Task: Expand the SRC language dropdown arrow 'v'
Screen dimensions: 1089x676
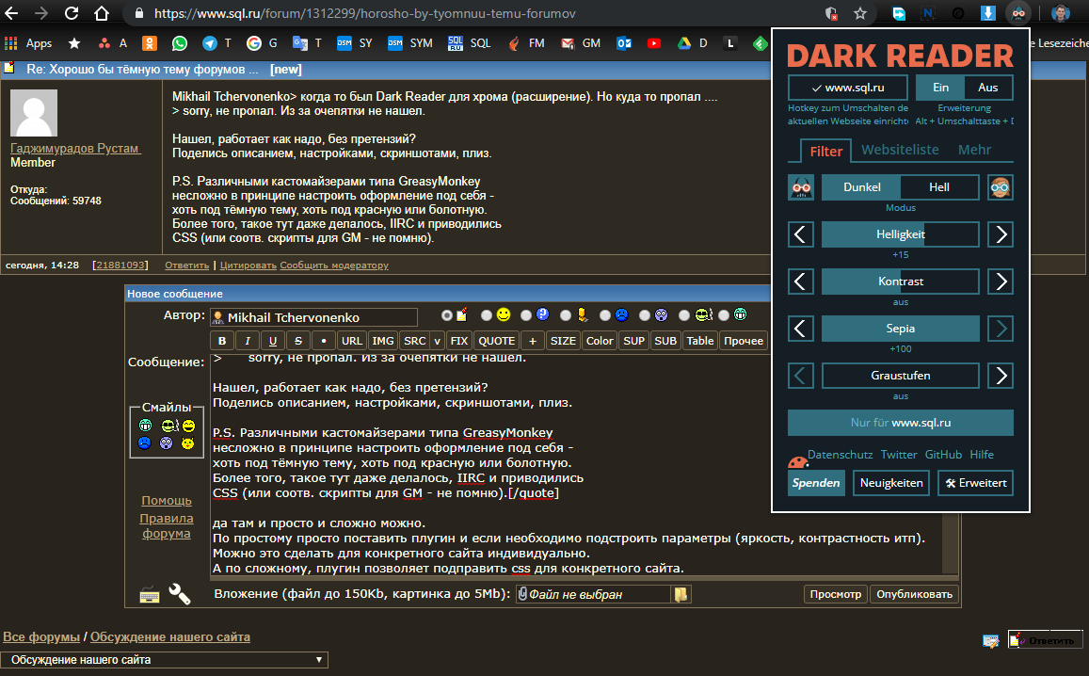Action: (x=438, y=341)
